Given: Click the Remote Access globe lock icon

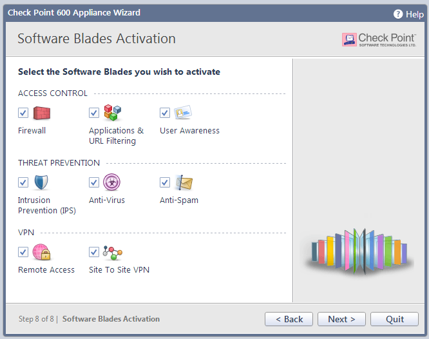Looking at the screenshot, I should pos(42,253).
